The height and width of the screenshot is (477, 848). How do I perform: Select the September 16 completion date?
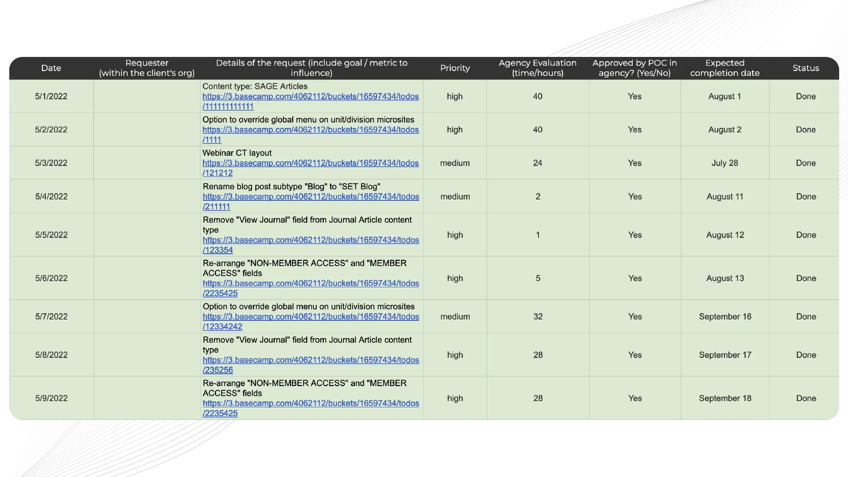(725, 316)
